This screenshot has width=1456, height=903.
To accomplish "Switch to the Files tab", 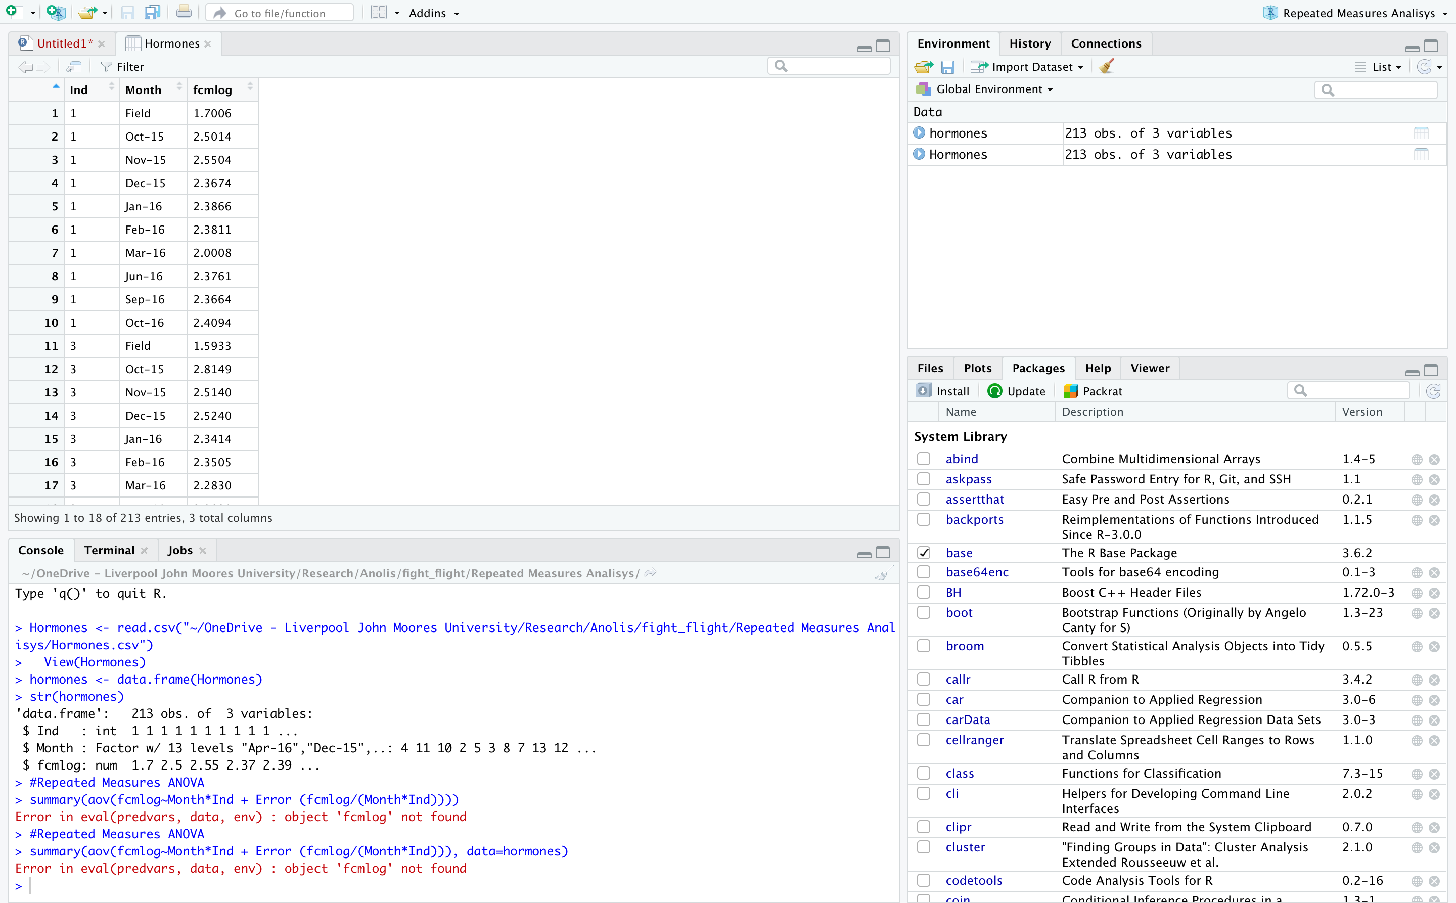I will pos(930,368).
